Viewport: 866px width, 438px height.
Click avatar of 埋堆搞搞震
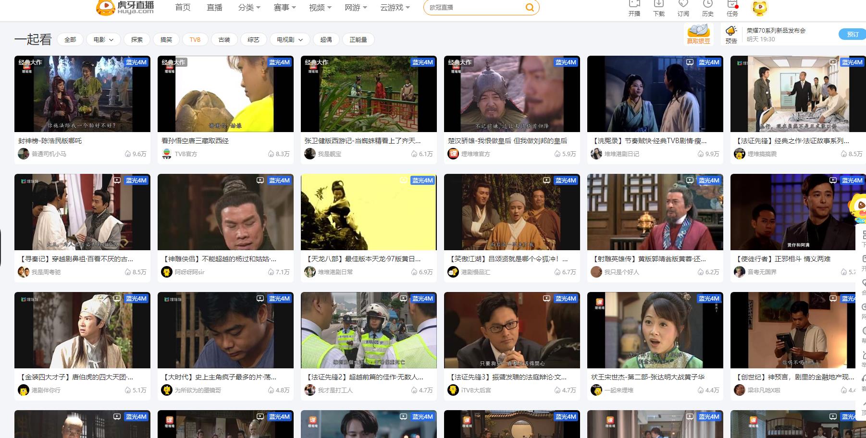coord(740,154)
